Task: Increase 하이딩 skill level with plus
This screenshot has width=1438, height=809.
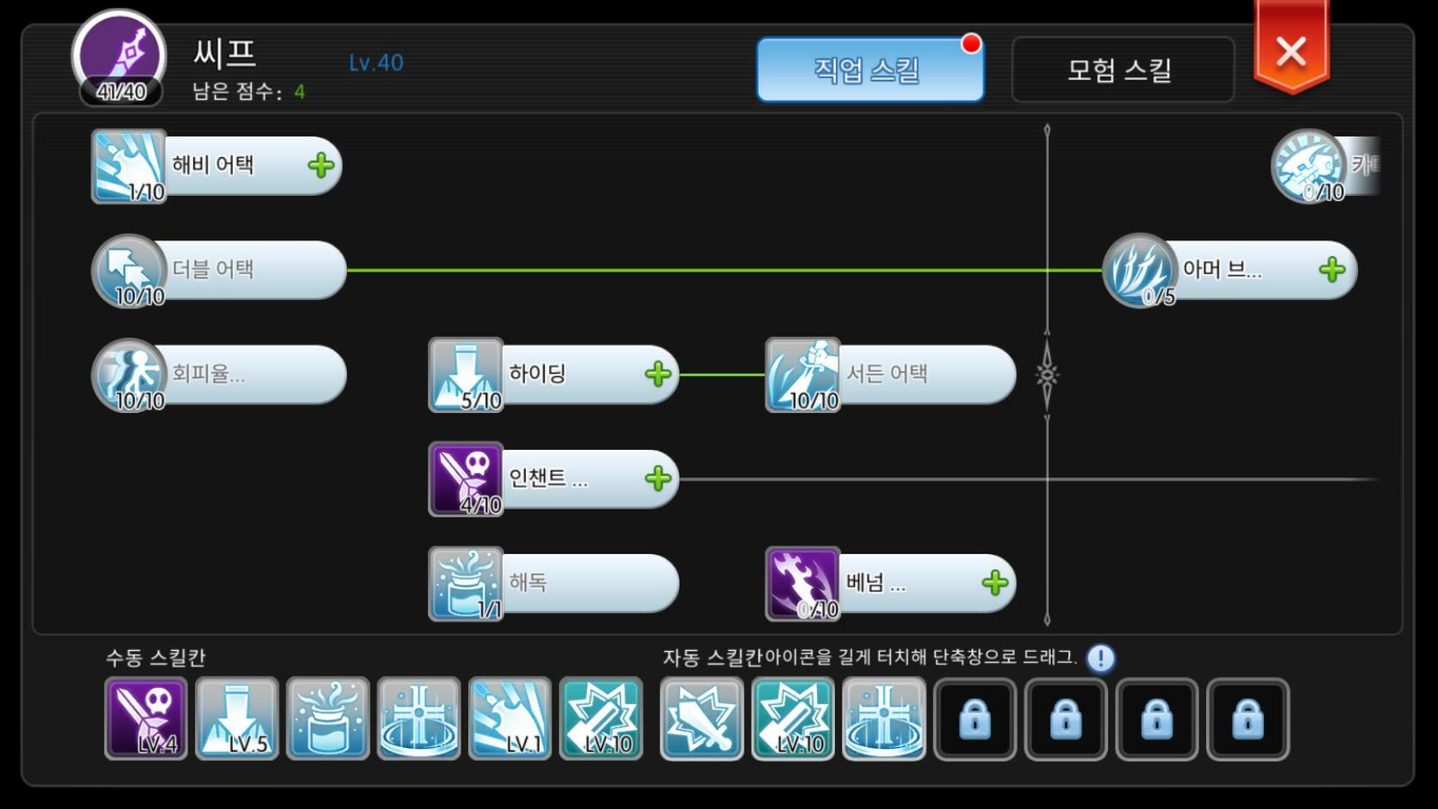Action: pos(658,374)
